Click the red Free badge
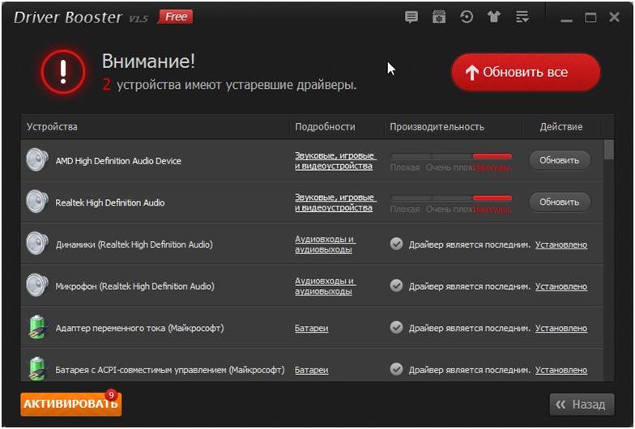The width and height of the screenshot is (635, 429). (x=175, y=17)
